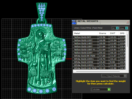Close the Metal Weights panel

point(128,22)
